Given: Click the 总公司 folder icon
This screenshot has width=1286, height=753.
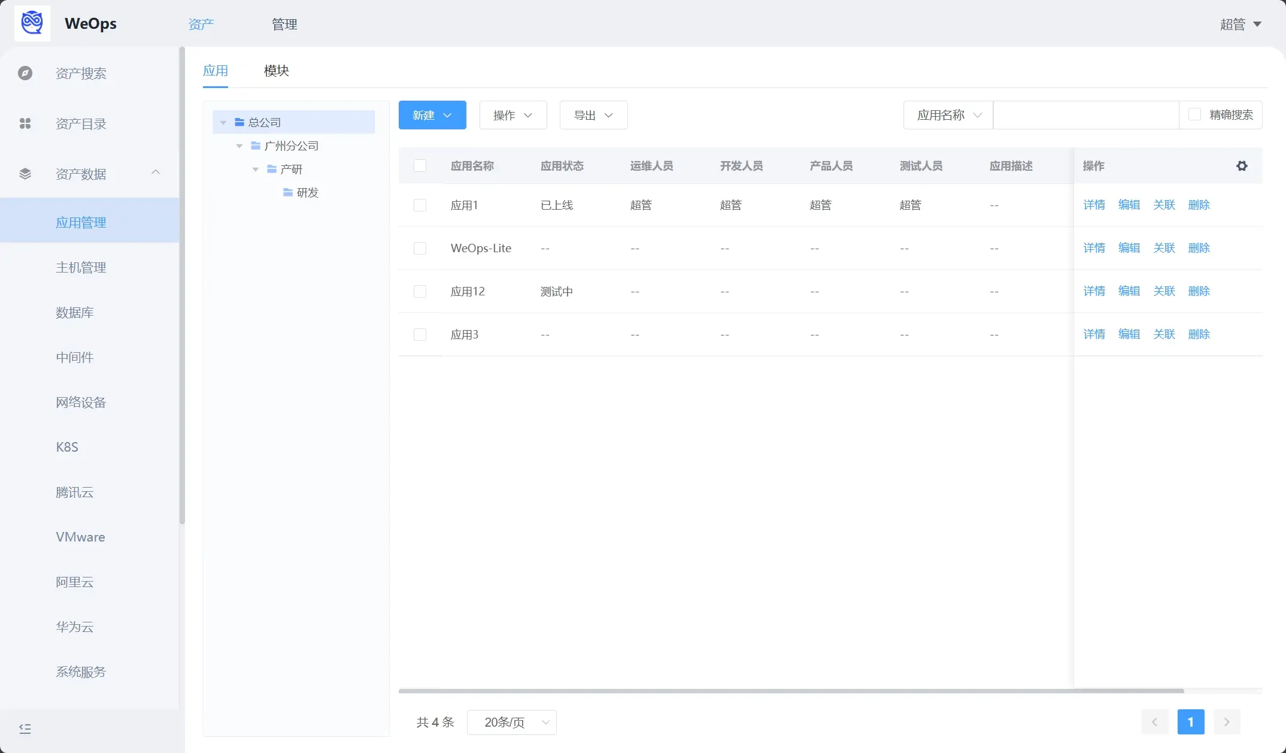Looking at the screenshot, I should 239,122.
